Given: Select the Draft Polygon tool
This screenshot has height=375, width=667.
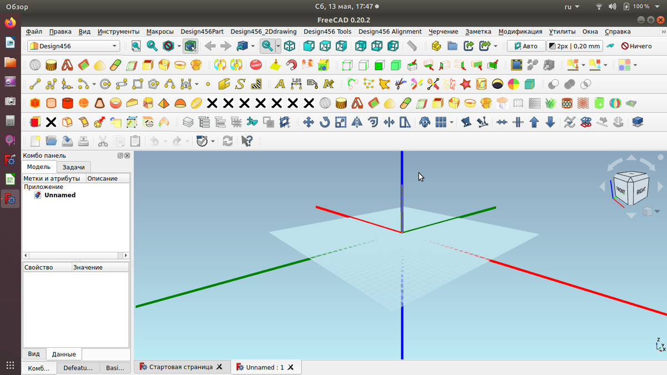Looking at the screenshot, I should pos(154,84).
